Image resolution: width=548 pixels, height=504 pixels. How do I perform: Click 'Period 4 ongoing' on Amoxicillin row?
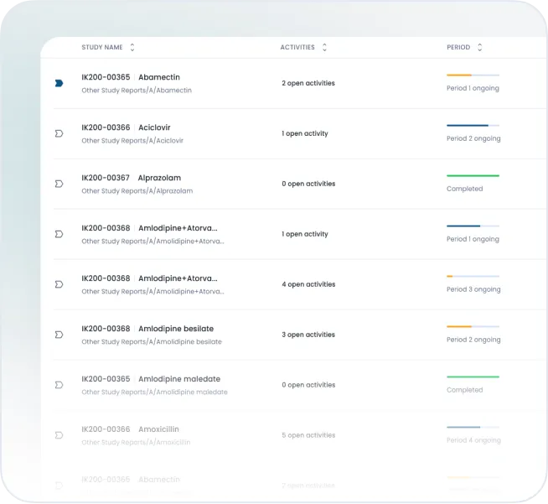point(473,440)
